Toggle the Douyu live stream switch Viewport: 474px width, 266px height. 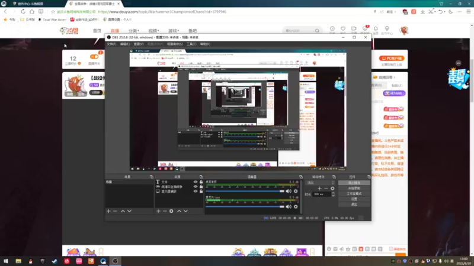pyautogui.click(x=94, y=57)
